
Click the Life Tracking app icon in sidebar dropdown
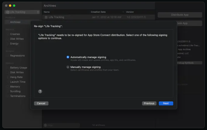tap(8, 12)
